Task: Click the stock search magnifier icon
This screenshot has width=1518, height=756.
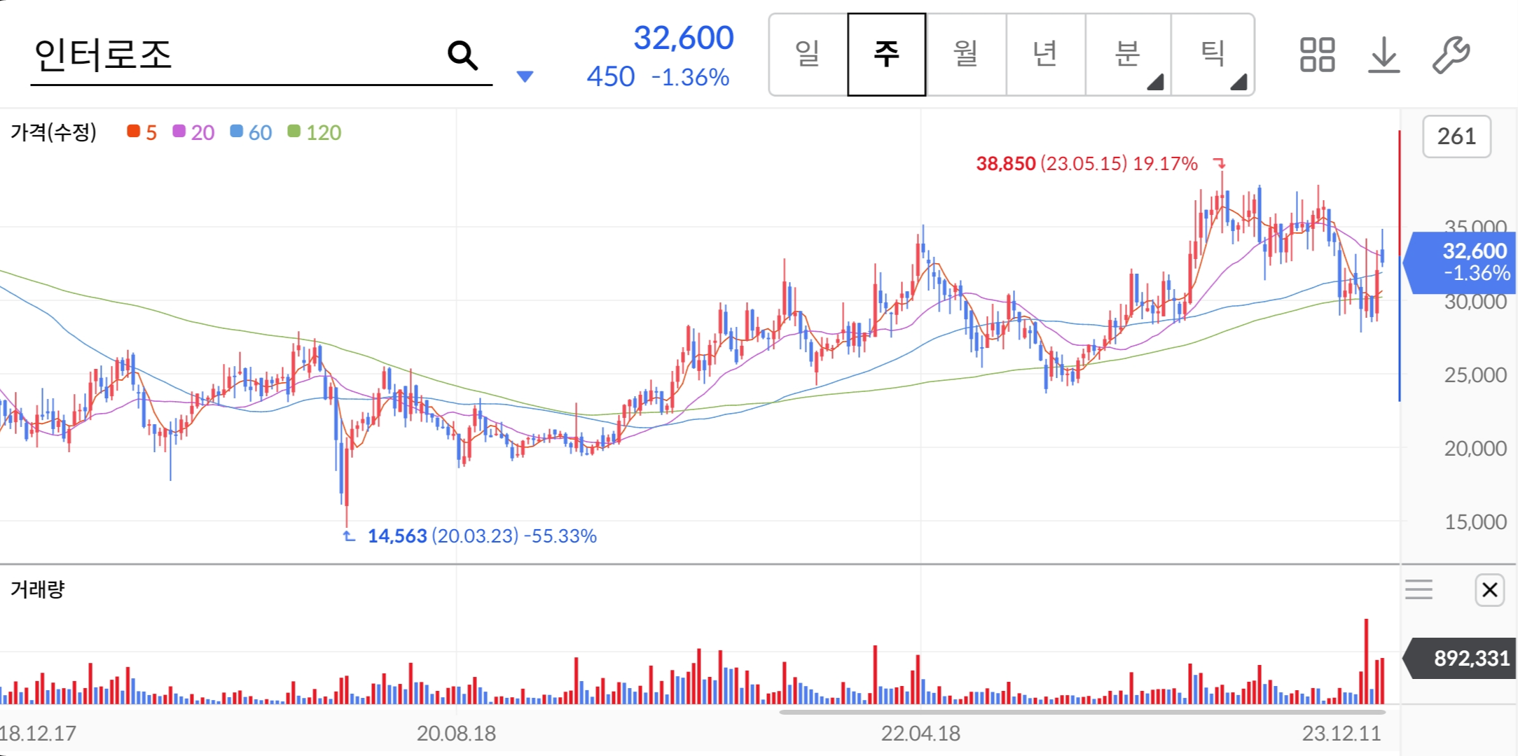Action: pyautogui.click(x=462, y=54)
